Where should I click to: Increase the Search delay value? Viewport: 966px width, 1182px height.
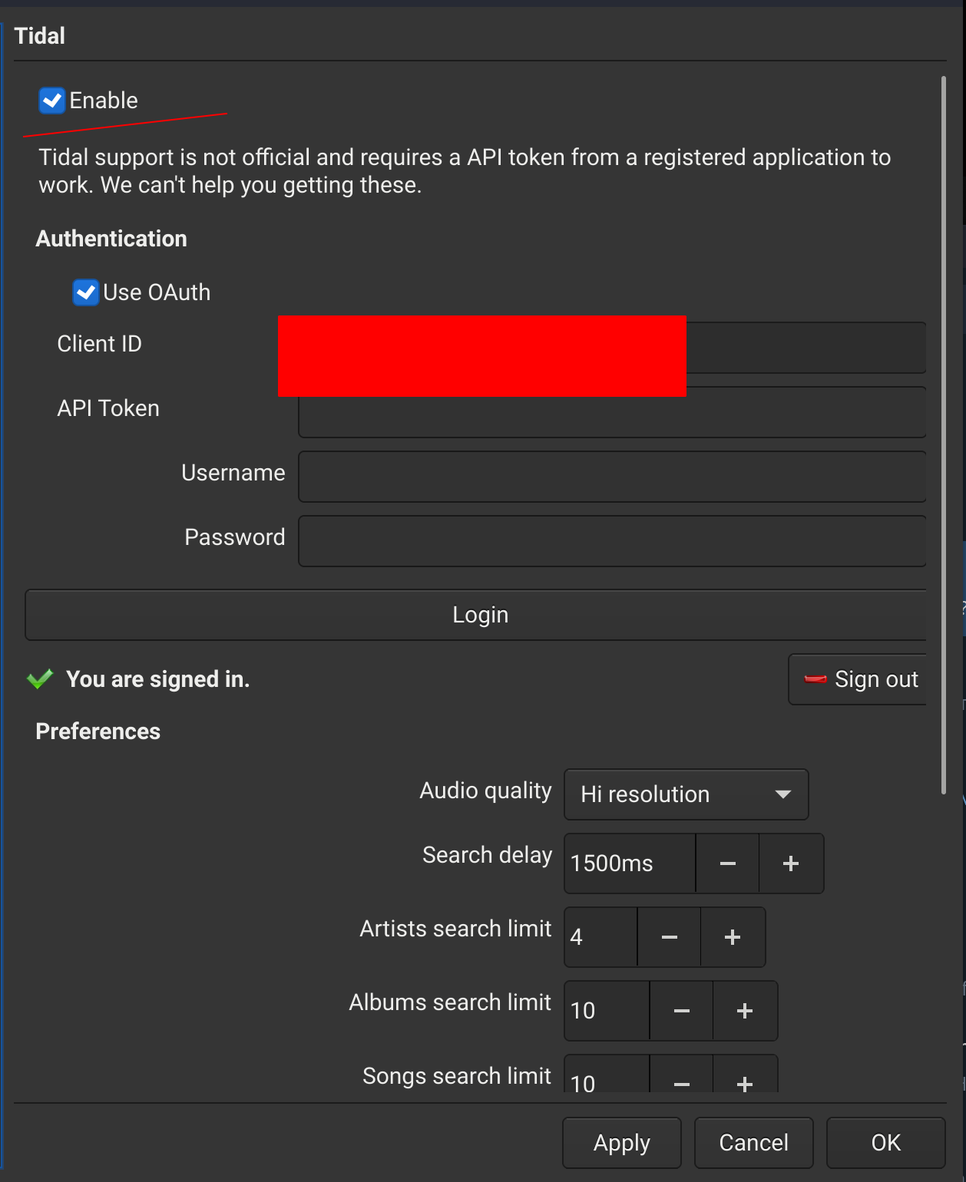[791, 863]
